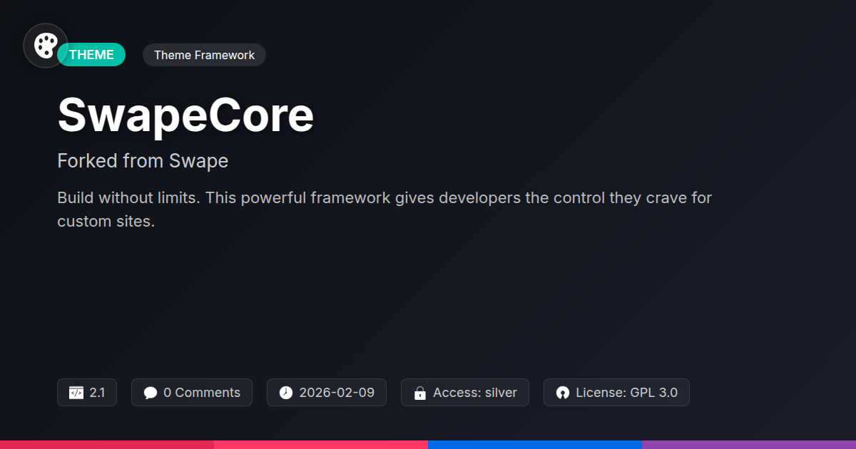This screenshot has width=856, height=449.
Task: Click the clock date icon
Action: pos(285,393)
